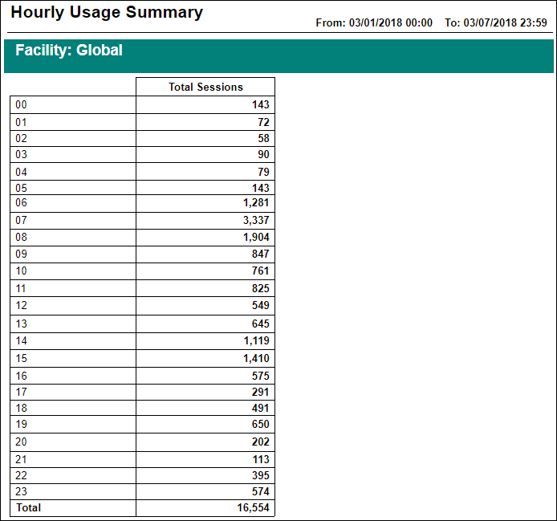Viewport: 557px width, 521px height.
Task: Select hour row label 08
Action: pos(22,237)
